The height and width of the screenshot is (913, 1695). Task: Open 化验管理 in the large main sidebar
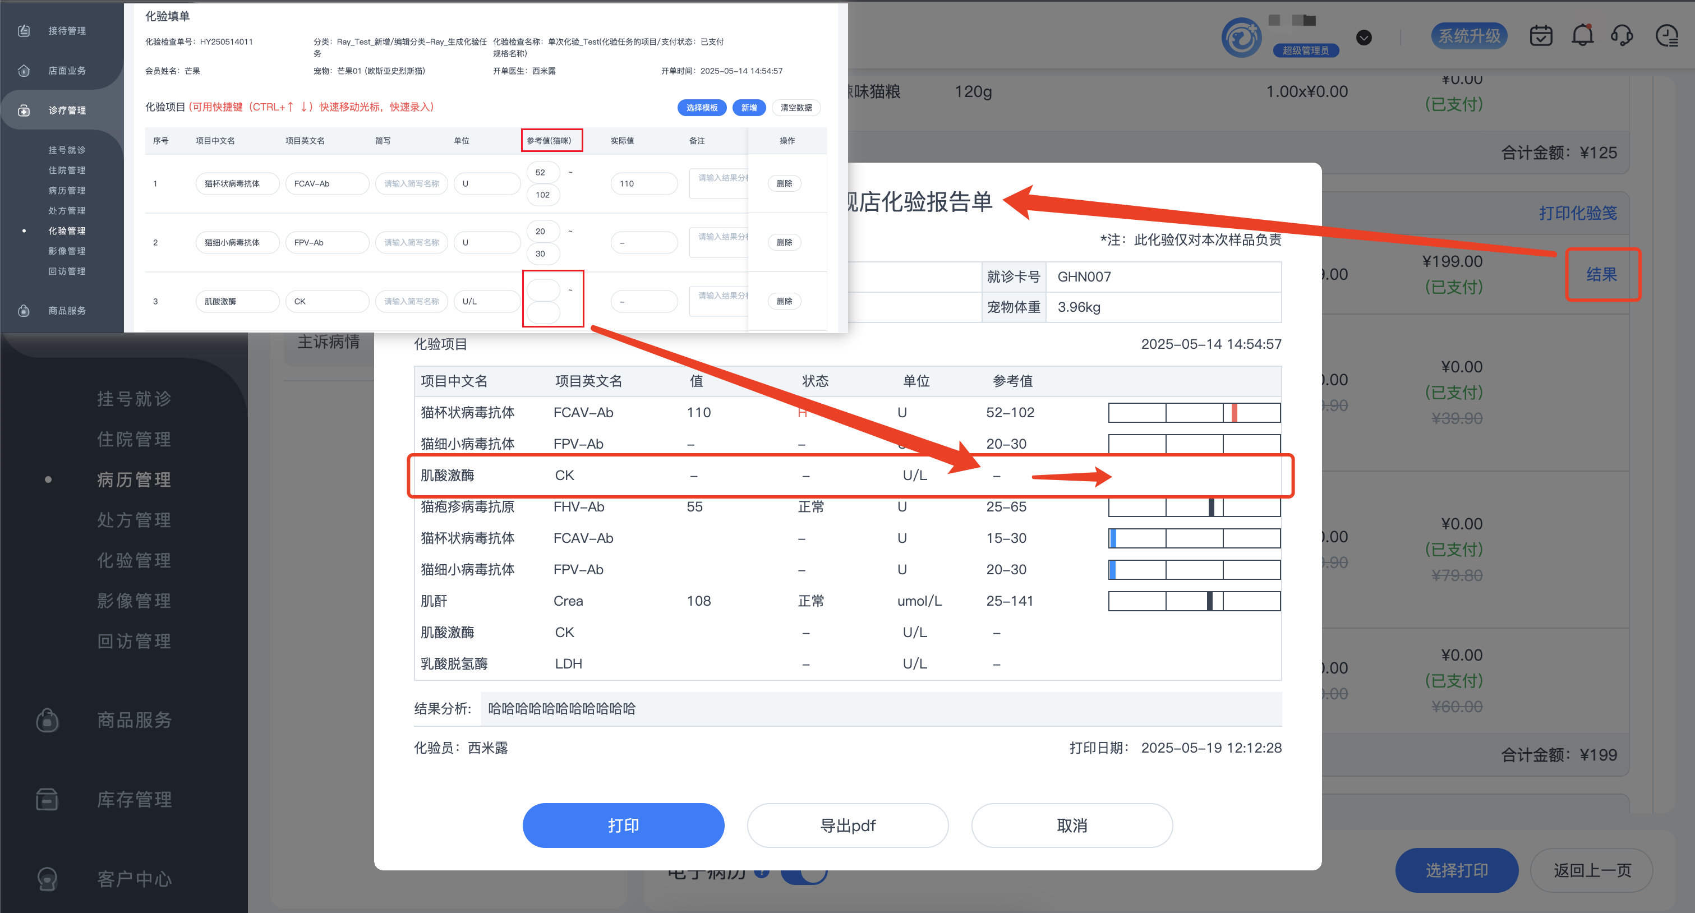pyautogui.click(x=134, y=560)
